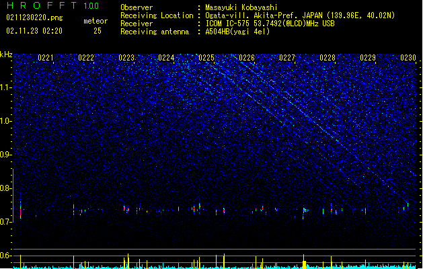Select observer name Masayuki Kobayashi
423x269 pixels.
point(241,7)
